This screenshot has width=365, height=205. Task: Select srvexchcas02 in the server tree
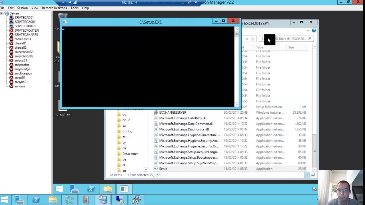click(x=23, y=52)
